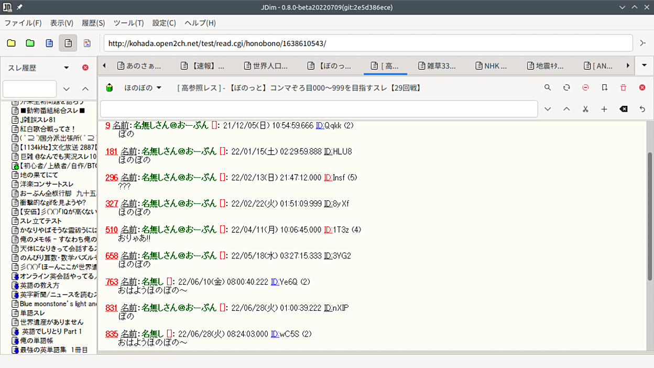Click the magnifier search icon in thread toolbar

pyautogui.click(x=548, y=88)
